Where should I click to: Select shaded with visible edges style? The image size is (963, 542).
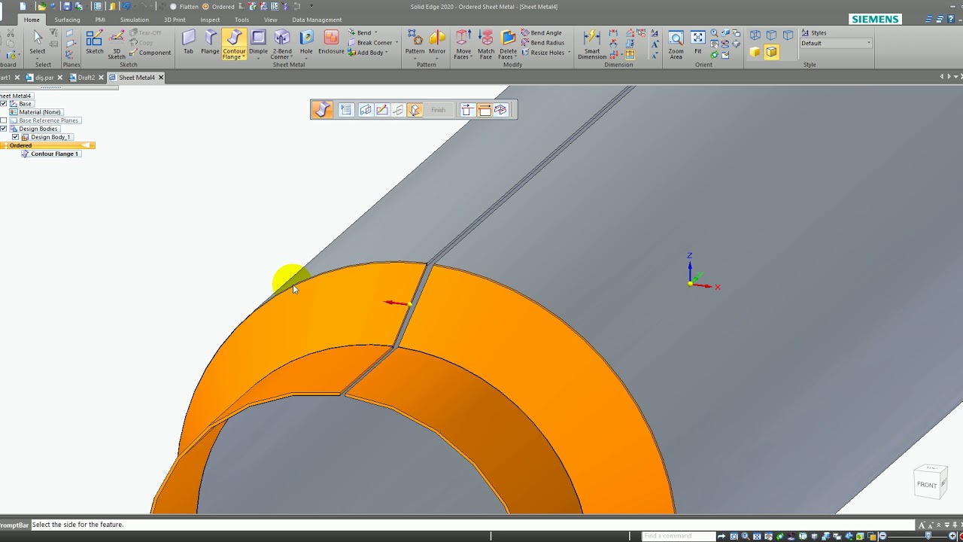coord(772,52)
